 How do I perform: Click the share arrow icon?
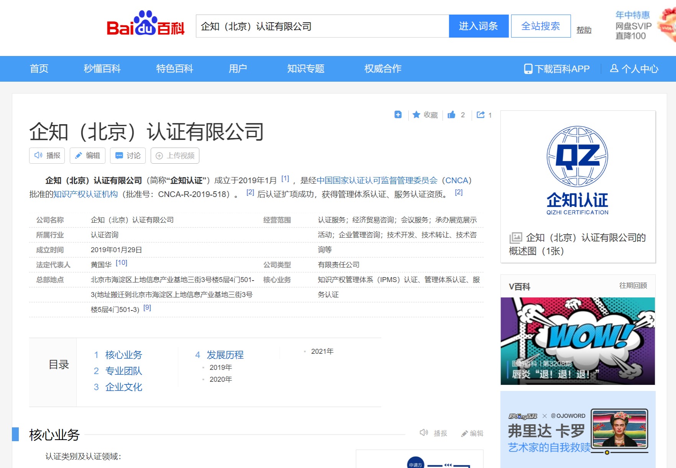tap(481, 115)
